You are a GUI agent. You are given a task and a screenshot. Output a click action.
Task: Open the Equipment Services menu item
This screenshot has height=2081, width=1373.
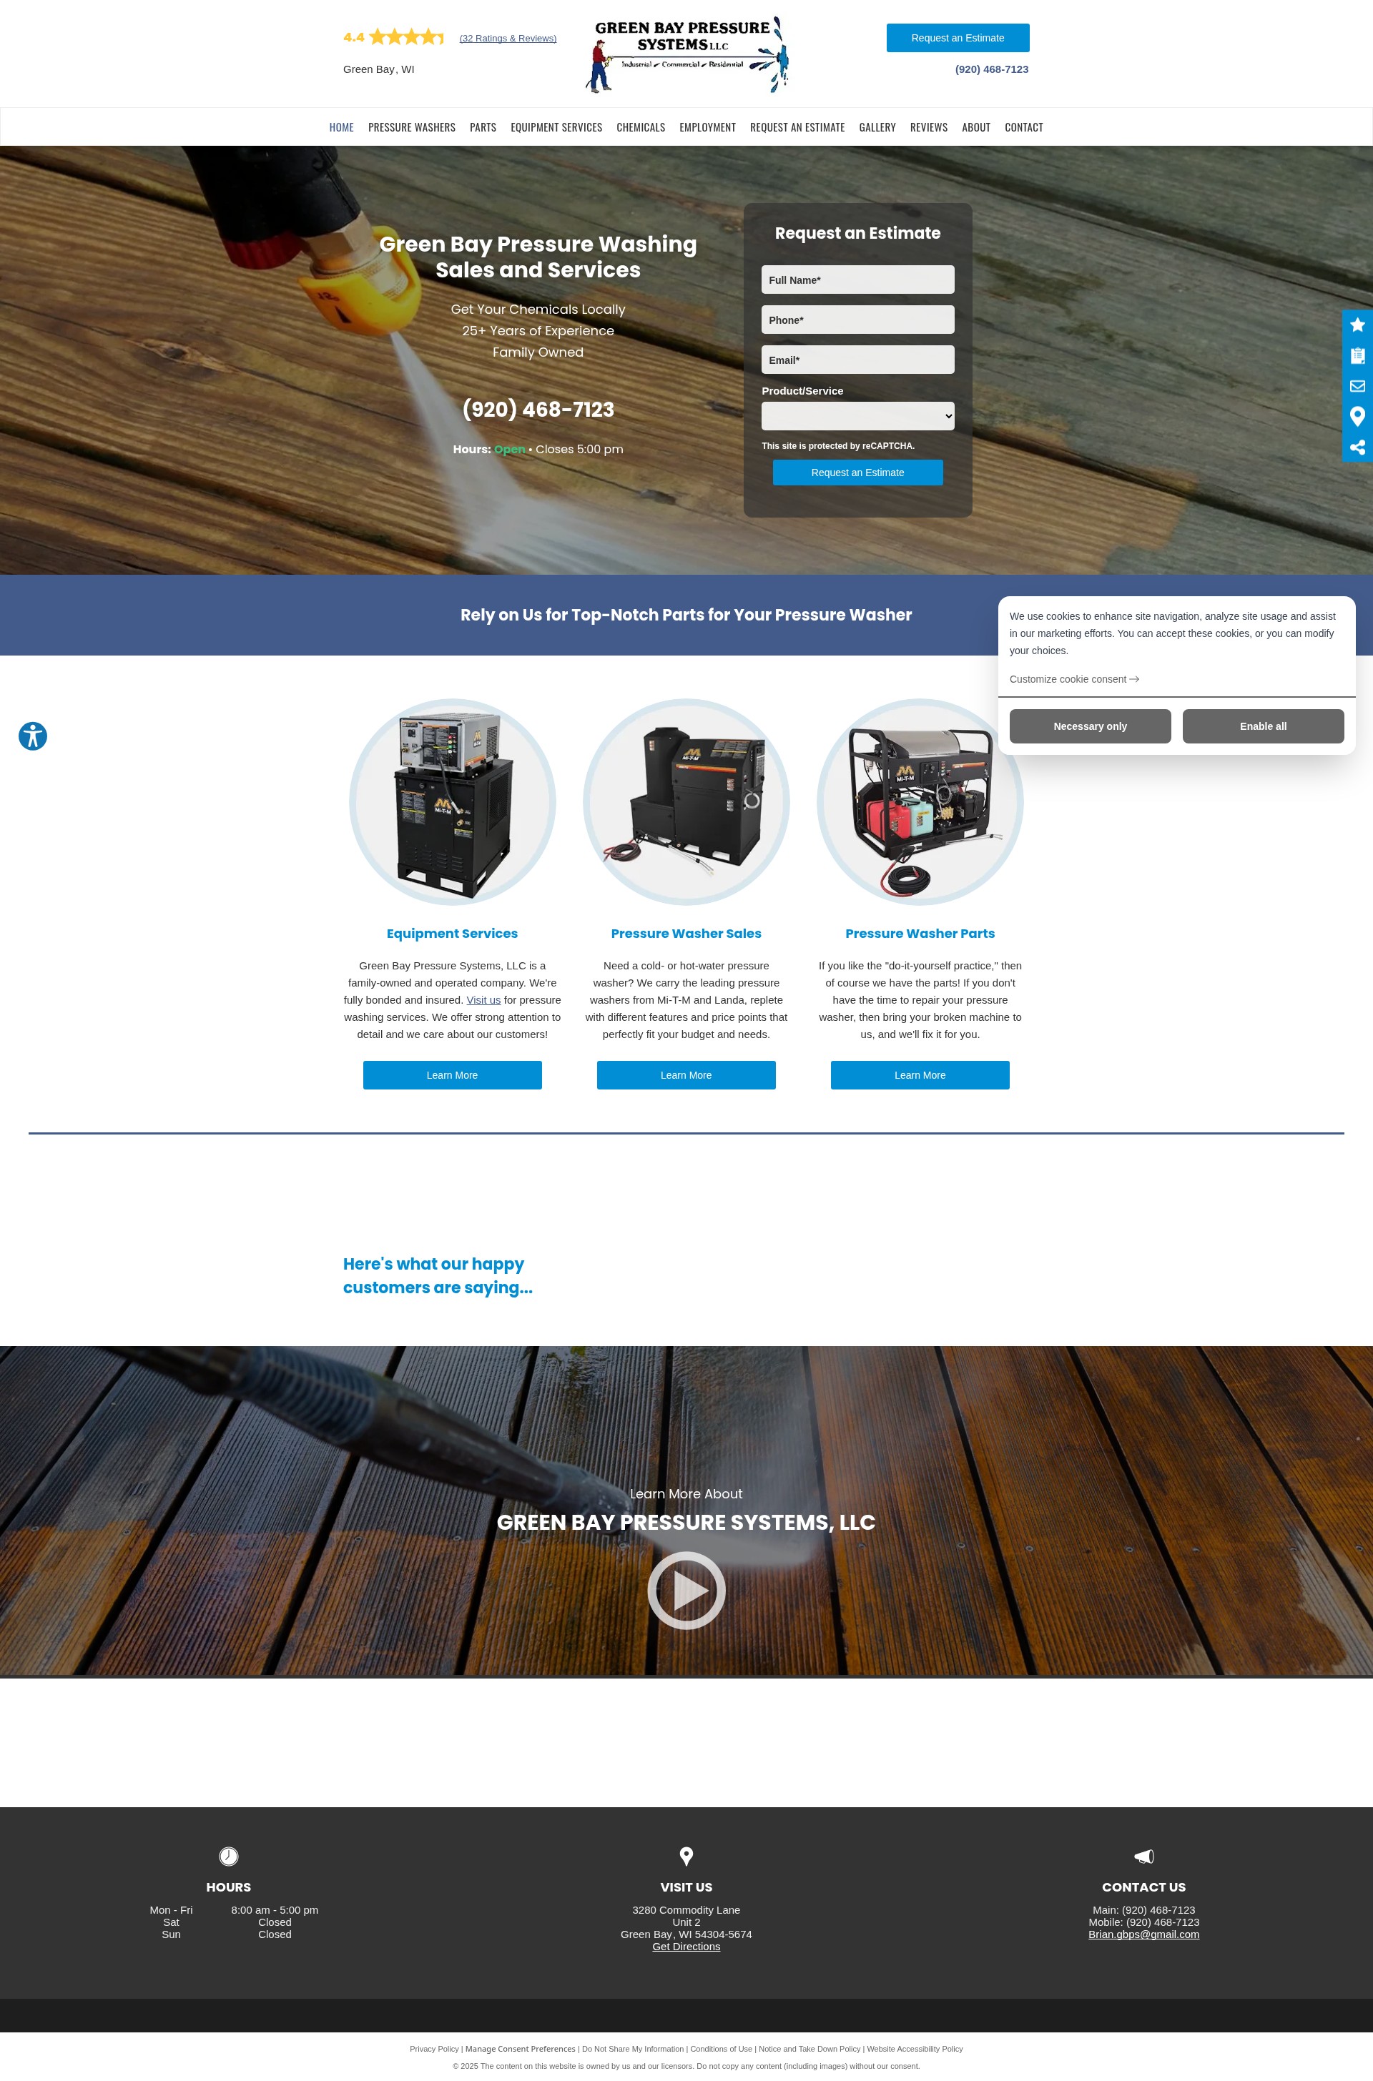556,128
